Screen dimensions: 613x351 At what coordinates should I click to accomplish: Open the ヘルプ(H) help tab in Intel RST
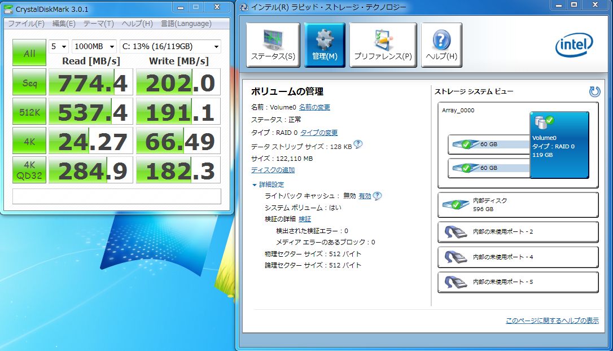click(441, 45)
